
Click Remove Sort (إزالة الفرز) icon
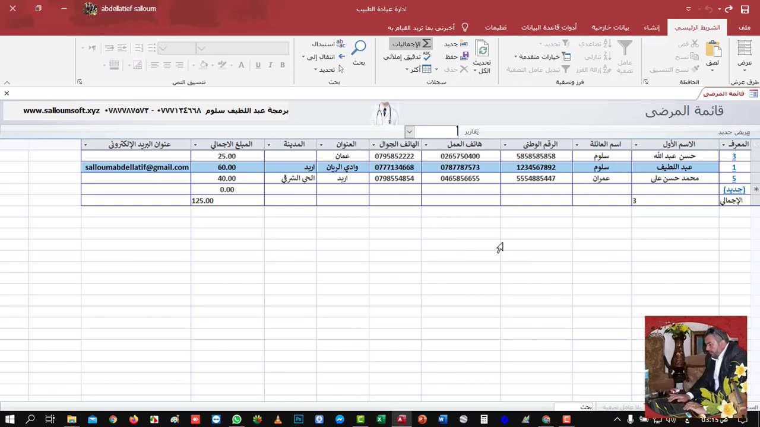point(607,69)
